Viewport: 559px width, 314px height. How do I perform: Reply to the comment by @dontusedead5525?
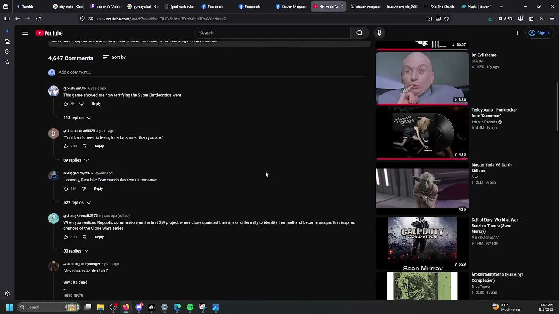99,146
